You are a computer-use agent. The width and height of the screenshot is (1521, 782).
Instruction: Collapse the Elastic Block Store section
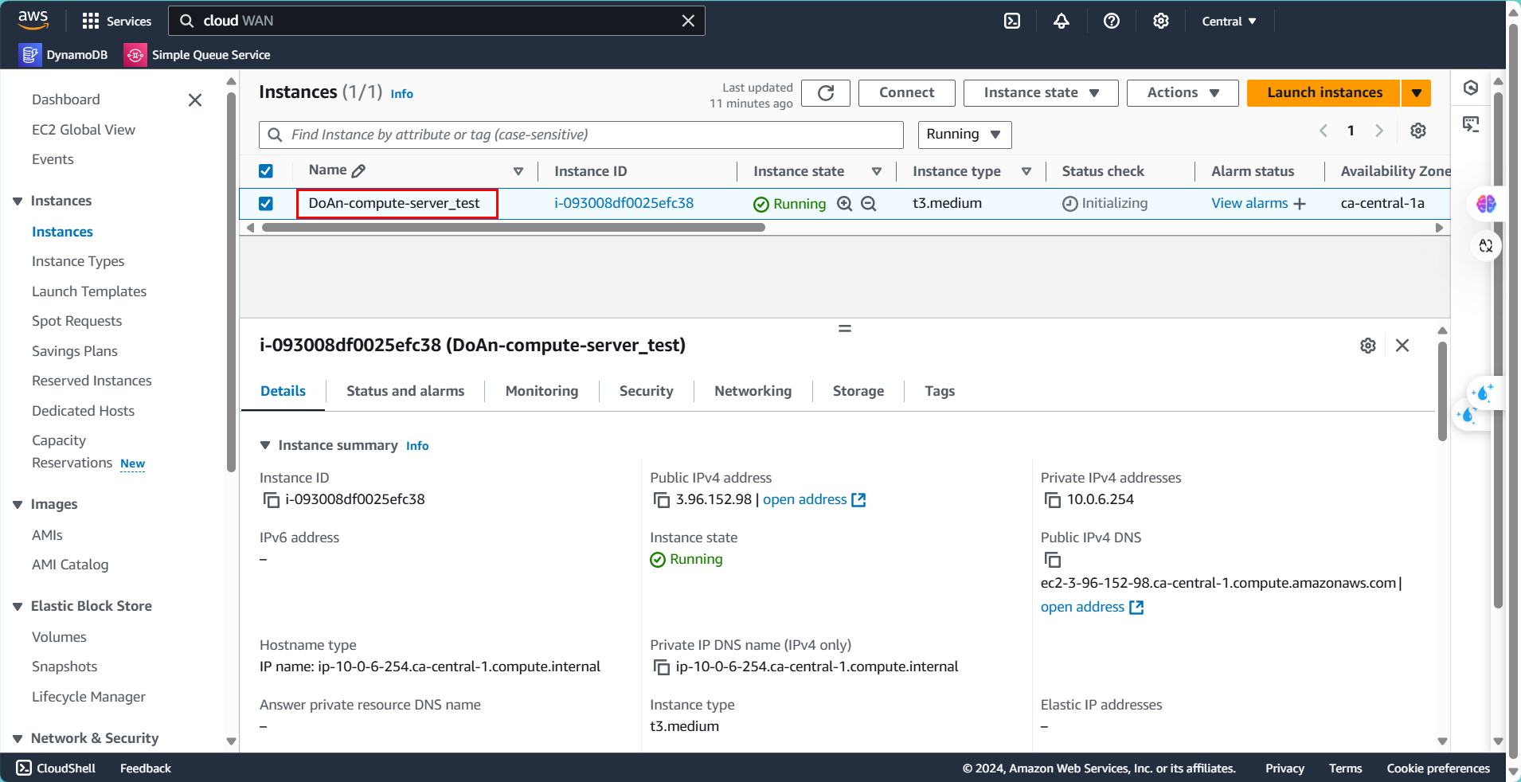click(18, 607)
